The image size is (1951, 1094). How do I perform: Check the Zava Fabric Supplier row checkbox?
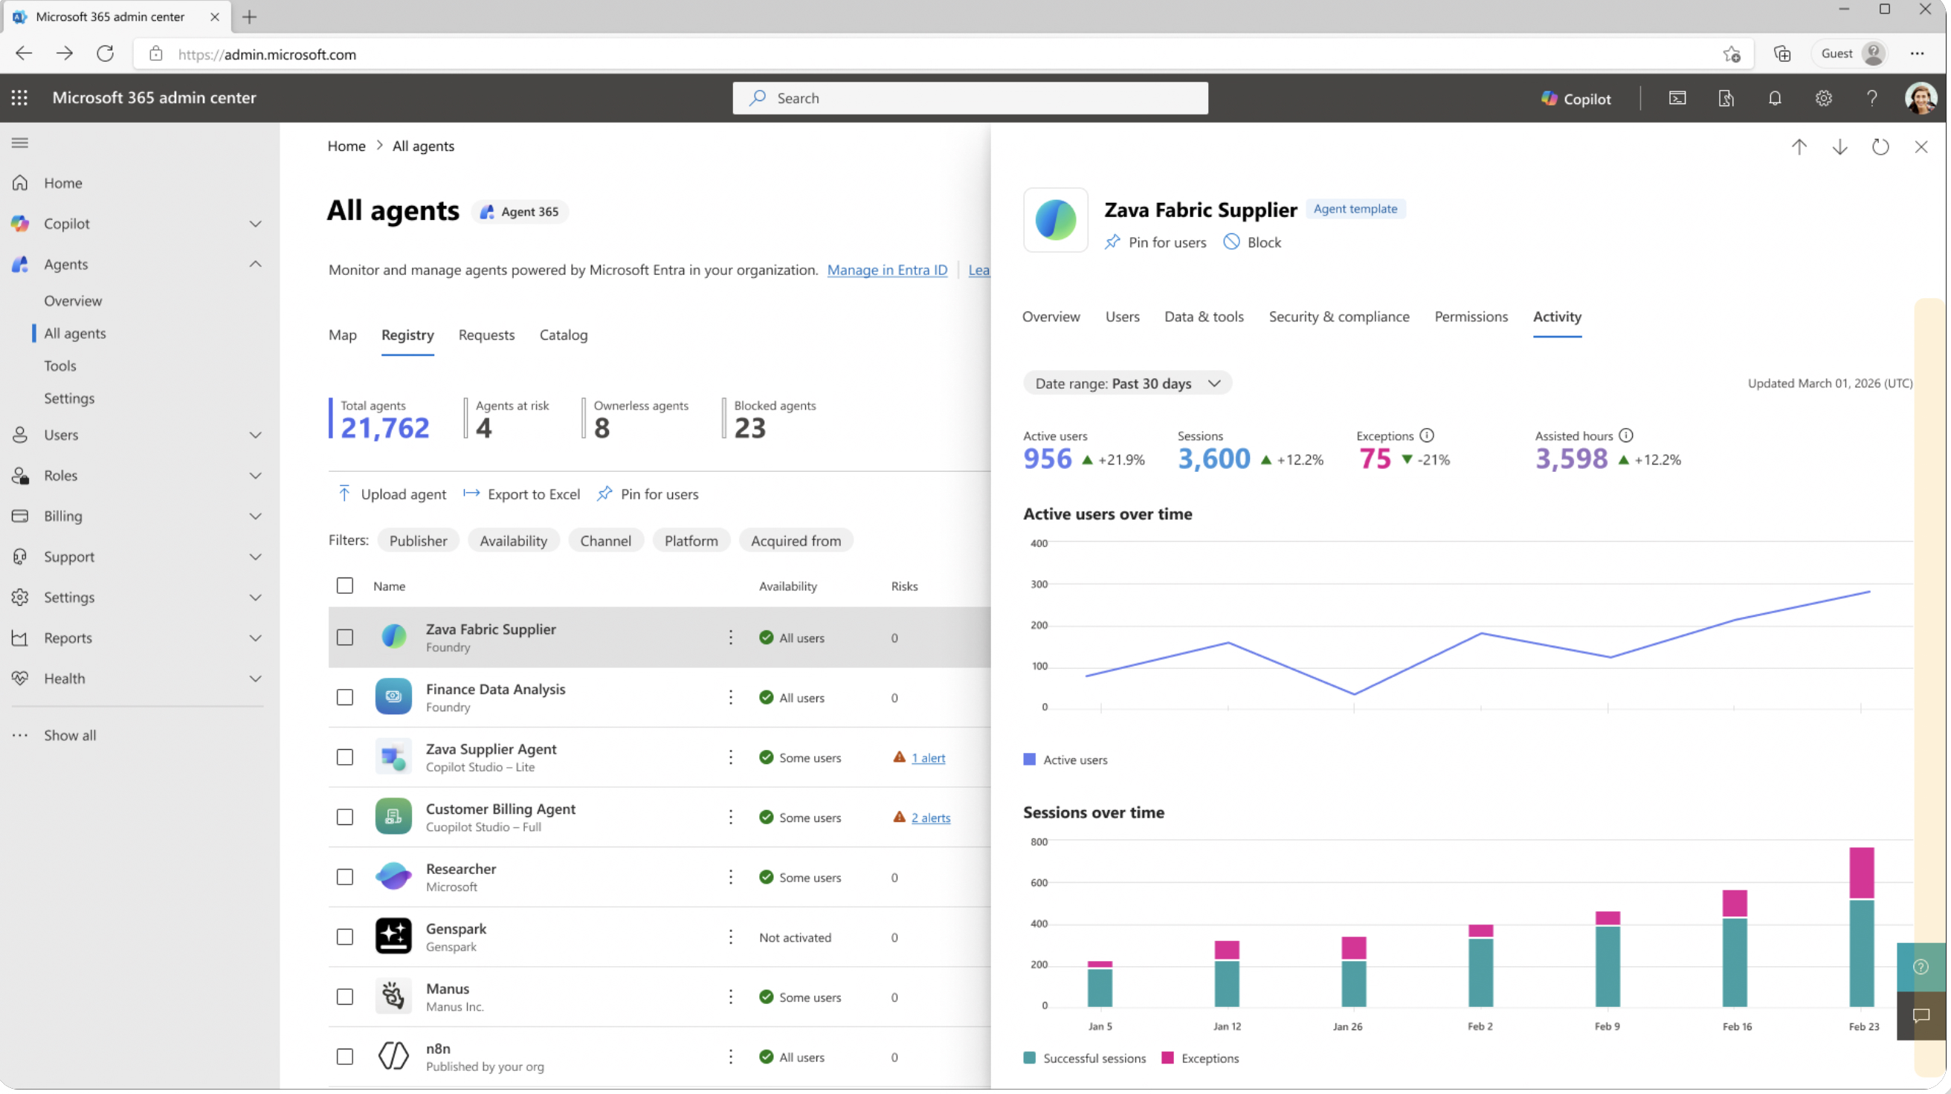[x=344, y=638]
